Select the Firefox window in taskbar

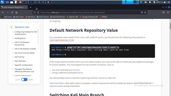[48, 2]
